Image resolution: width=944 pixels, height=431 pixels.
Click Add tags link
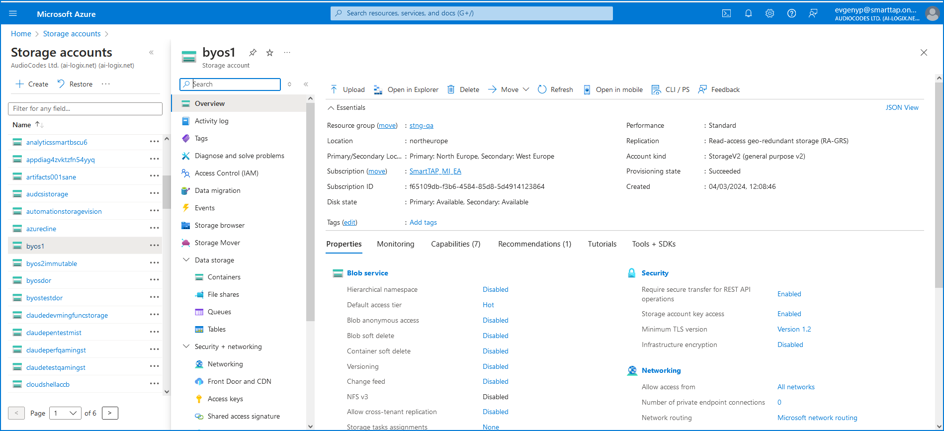(x=423, y=223)
